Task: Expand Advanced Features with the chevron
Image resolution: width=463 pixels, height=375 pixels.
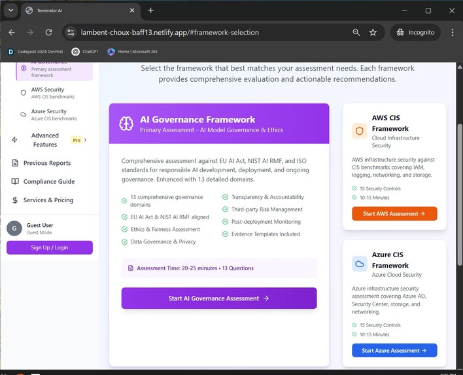Action: coord(86,140)
